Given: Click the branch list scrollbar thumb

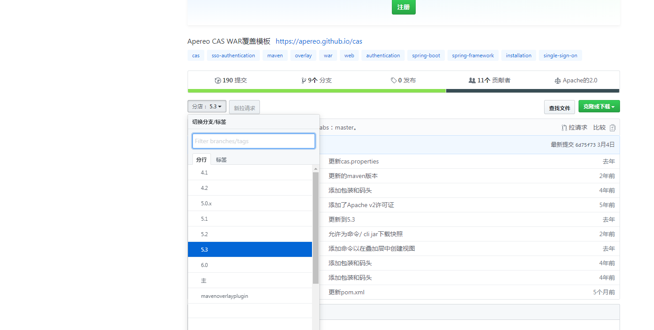Looking at the screenshot, I should [316, 228].
